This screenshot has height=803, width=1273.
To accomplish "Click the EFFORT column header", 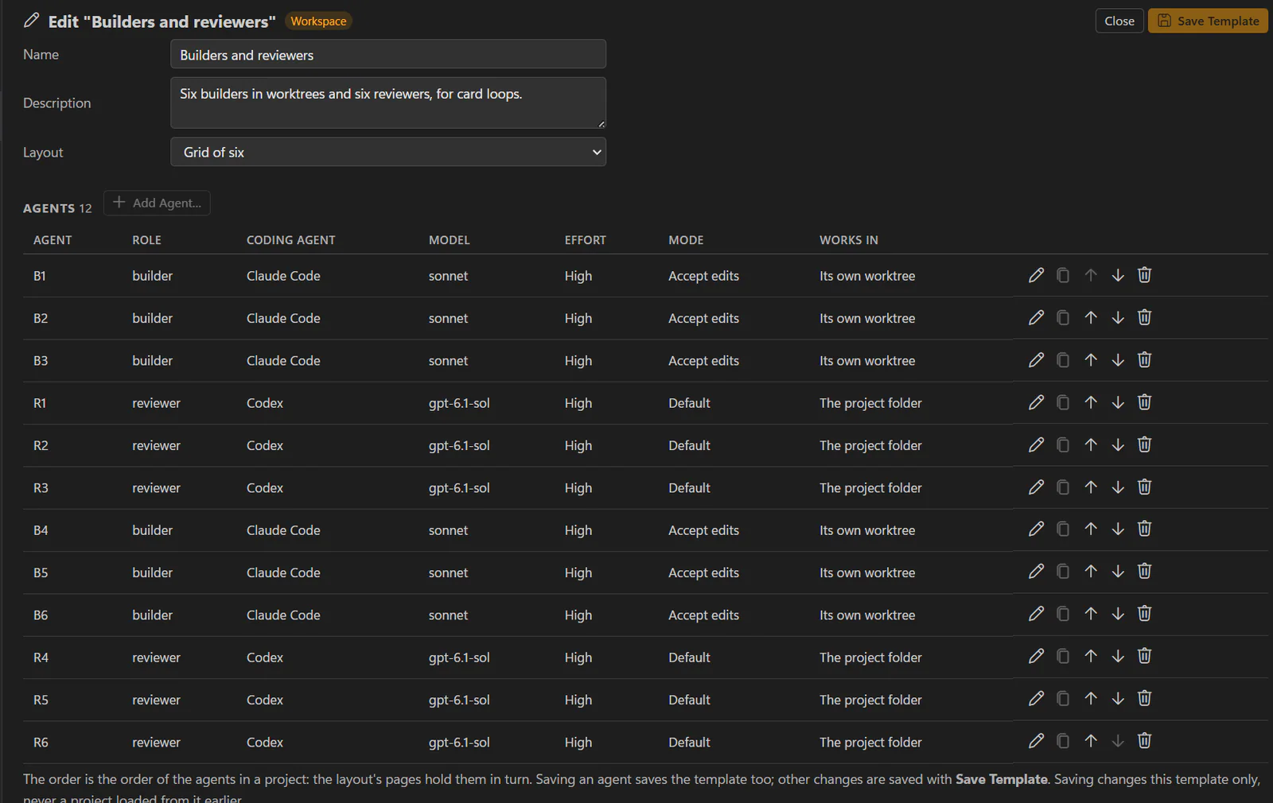I will click(586, 240).
